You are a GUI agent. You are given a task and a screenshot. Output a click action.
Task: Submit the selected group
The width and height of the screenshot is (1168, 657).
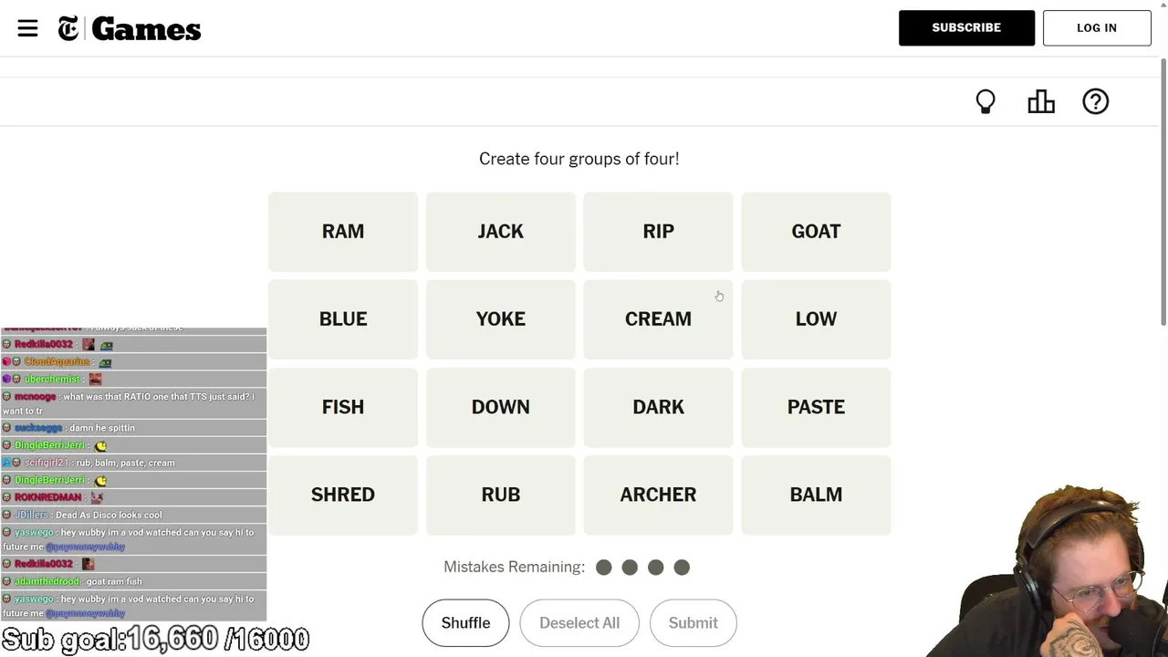[693, 623]
